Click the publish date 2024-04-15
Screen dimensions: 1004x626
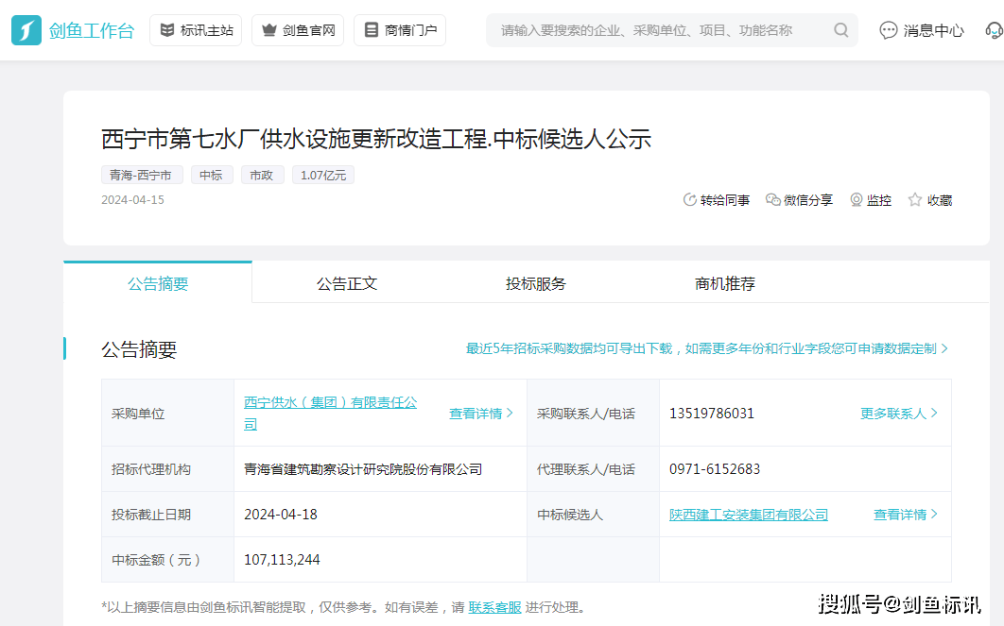[x=132, y=200]
